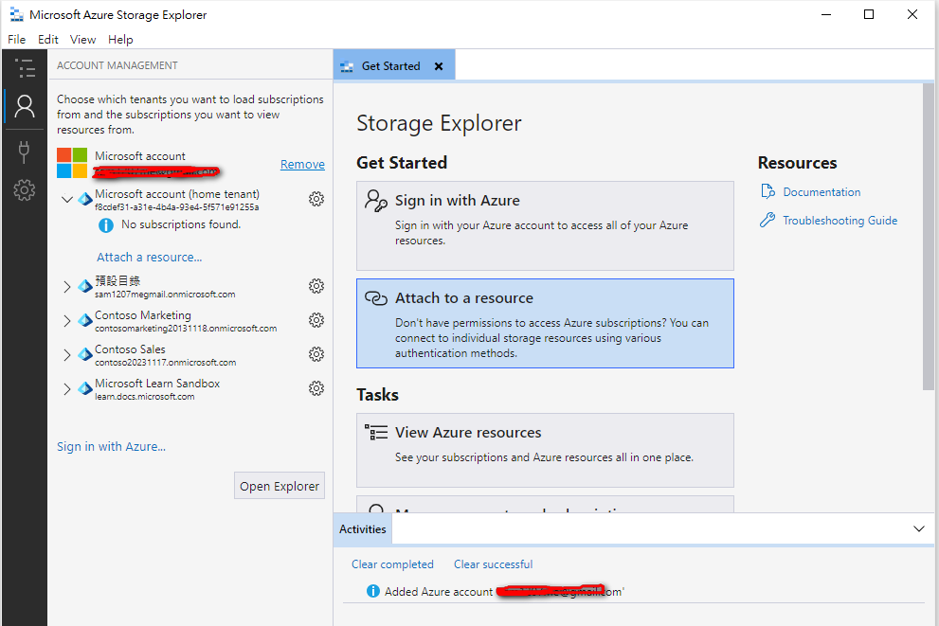The width and height of the screenshot is (939, 626).
Task: Select the Contoso Marketing tenant name
Action: click(x=142, y=314)
